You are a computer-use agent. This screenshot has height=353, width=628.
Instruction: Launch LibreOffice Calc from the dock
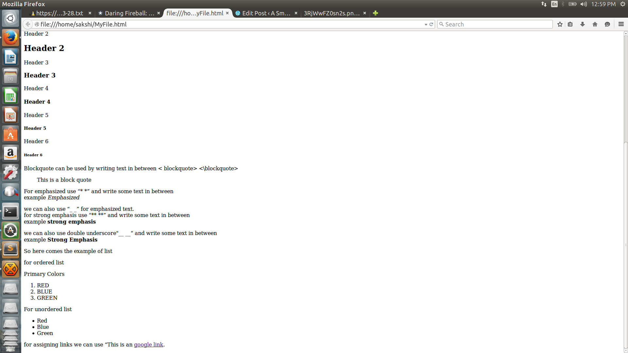(10, 96)
